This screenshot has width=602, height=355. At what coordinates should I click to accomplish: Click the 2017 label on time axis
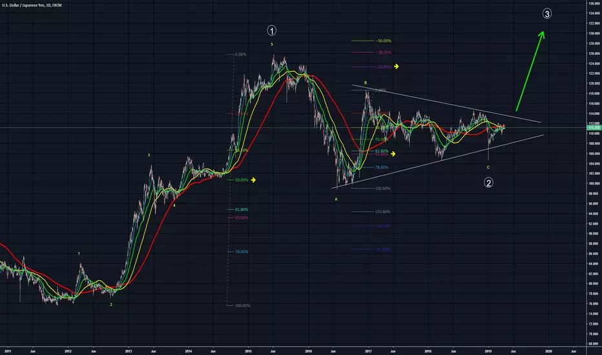click(x=368, y=351)
